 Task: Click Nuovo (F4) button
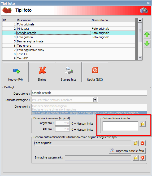15,72
